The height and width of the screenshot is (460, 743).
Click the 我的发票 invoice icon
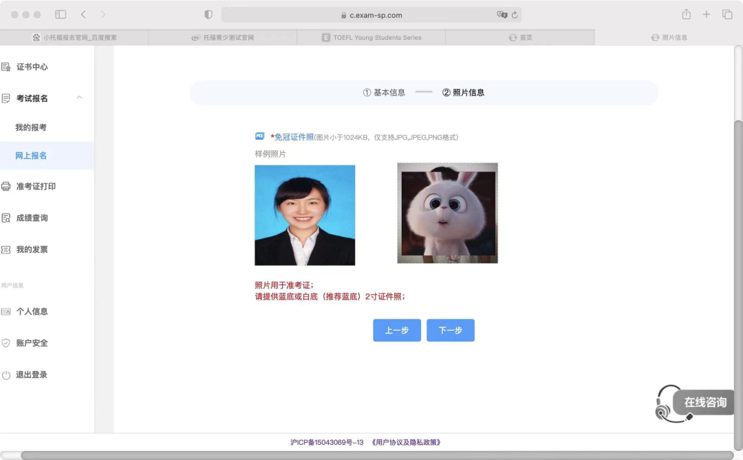tap(6, 249)
